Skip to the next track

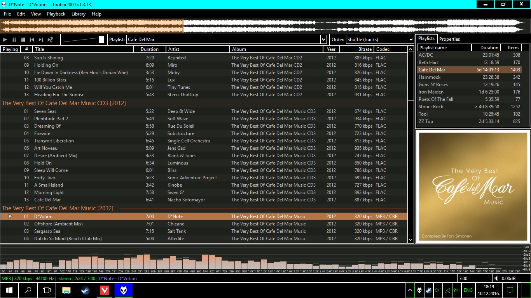point(41,40)
